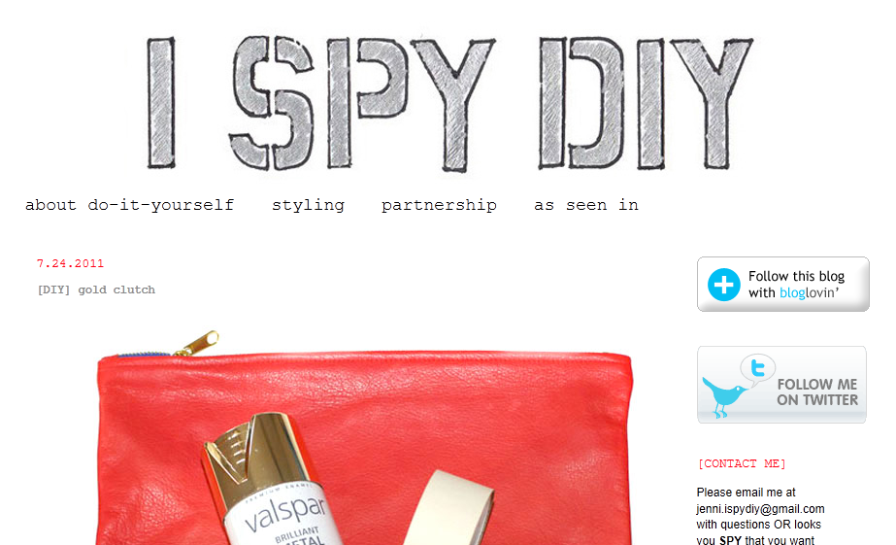This screenshot has height=545, width=896.
Task: Open the I SPY DIY header logo
Action: click(x=449, y=103)
